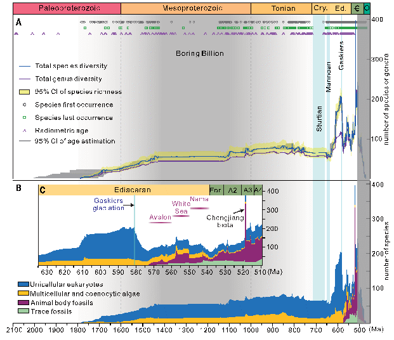
Task: Click the Species first occurrence legend marker
Action: (x=25, y=105)
